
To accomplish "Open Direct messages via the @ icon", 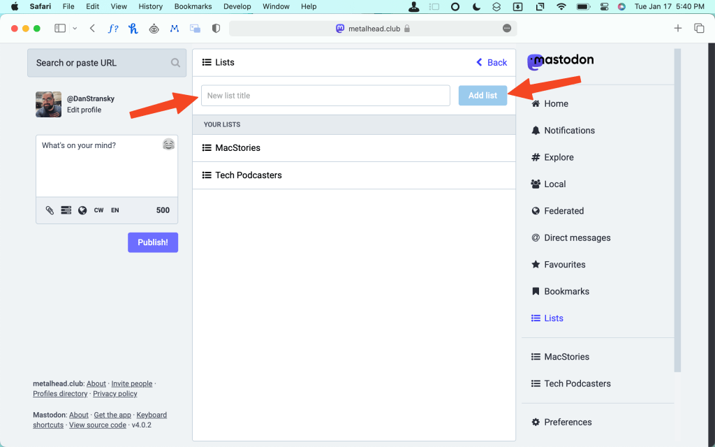I will click(x=534, y=237).
